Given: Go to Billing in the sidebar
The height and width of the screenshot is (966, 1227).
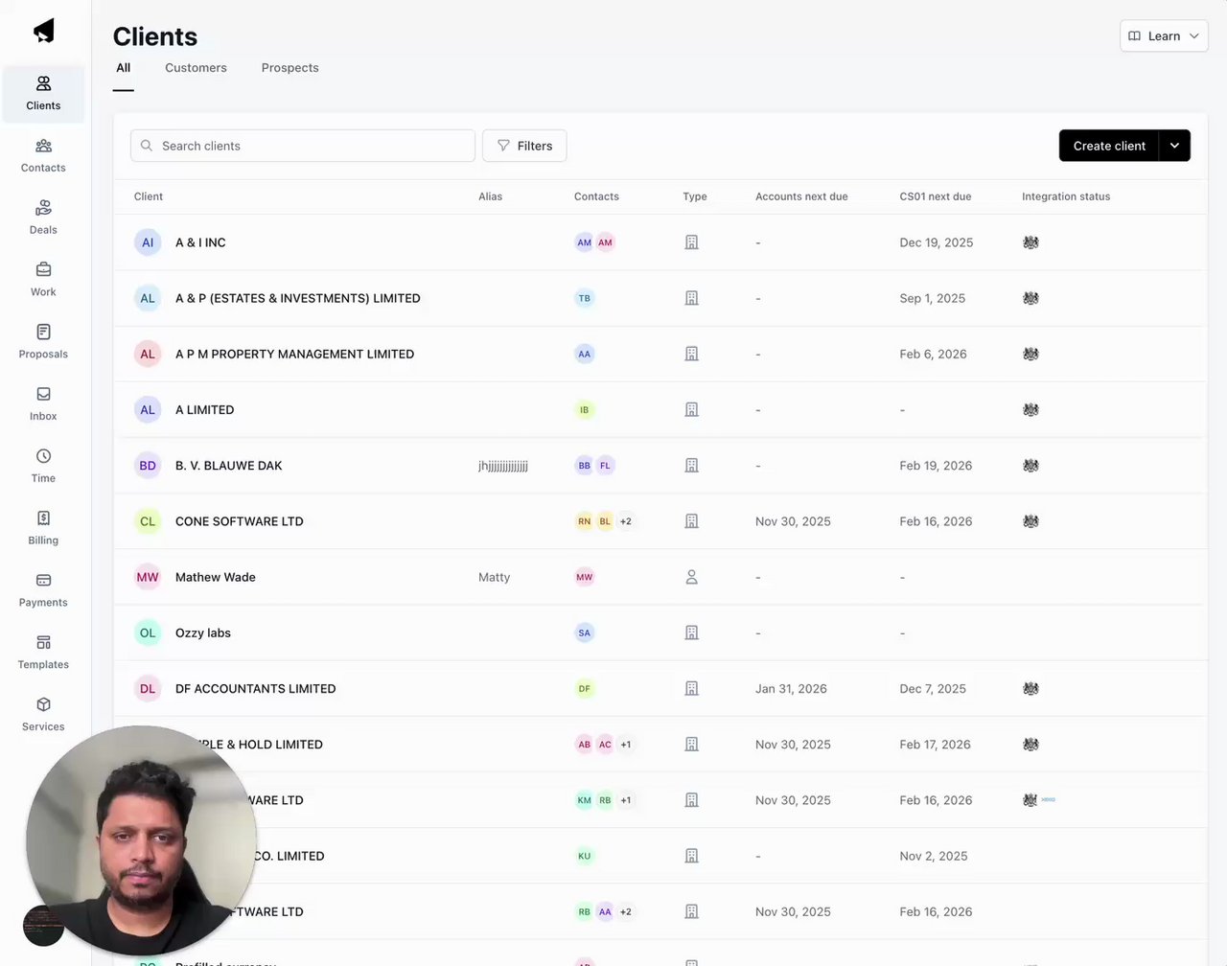Looking at the screenshot, I should pyautogui.click(x=43, y=529).
